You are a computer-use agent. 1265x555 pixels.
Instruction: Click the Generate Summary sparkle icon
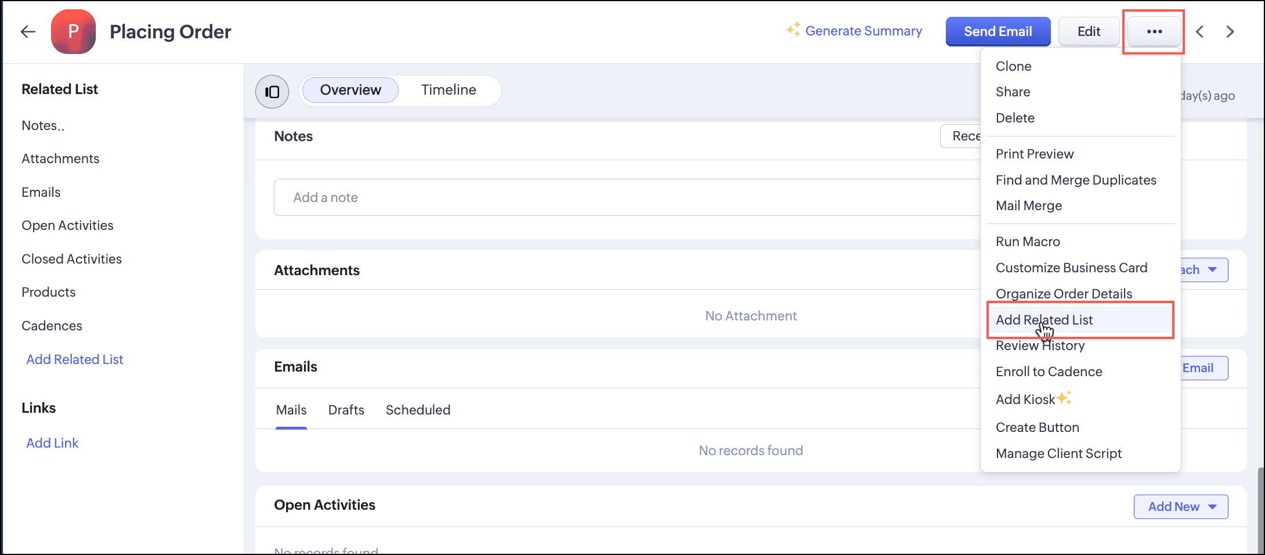(793, 30)
